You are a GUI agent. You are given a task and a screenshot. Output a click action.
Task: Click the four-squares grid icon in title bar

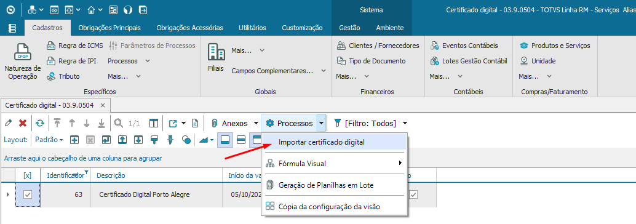tap(114, 10)
